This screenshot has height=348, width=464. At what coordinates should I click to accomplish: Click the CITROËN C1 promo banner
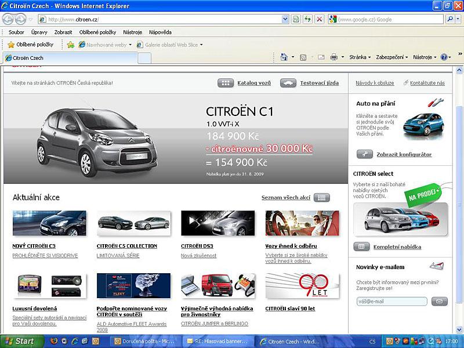pyautogui.click(x=176, y=139)
